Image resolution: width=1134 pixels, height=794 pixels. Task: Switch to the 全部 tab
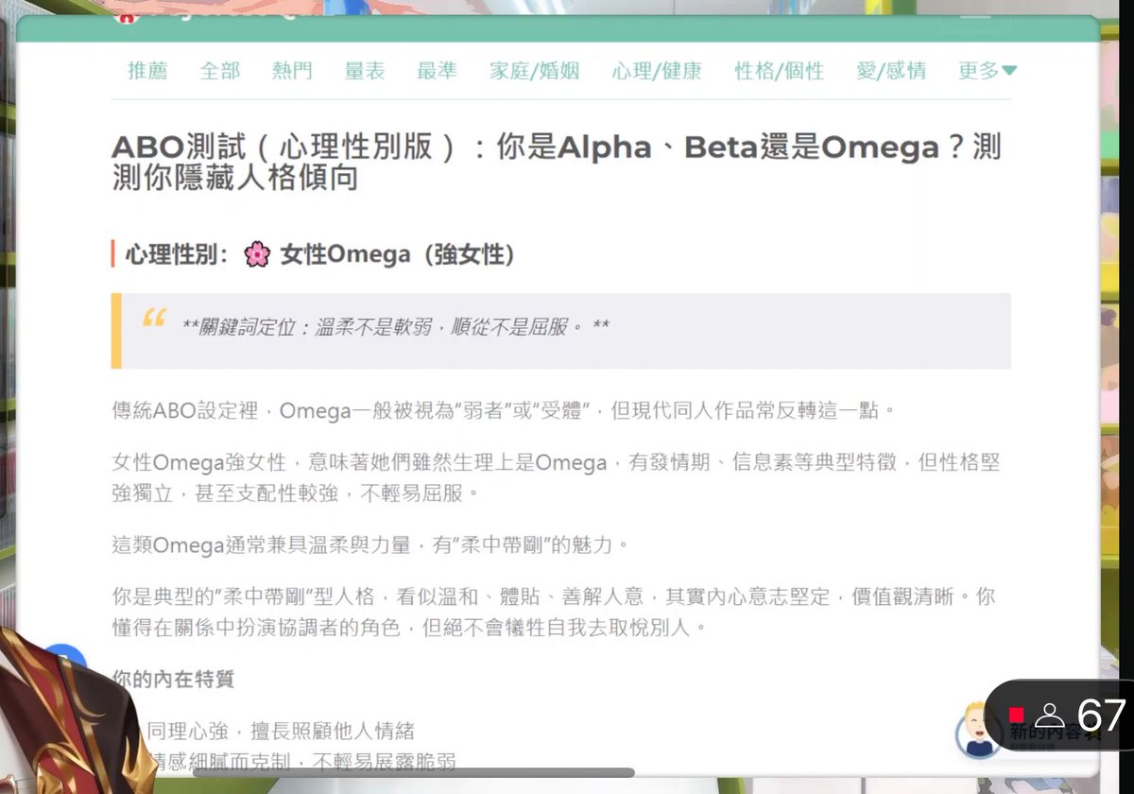220,71
